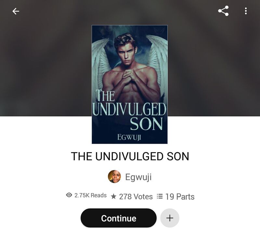Screen dimensions: 260x237
Task: Continue reading the story
Action: click(119, 218)
